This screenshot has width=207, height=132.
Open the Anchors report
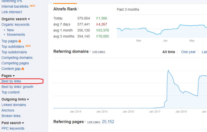point(8,110)
